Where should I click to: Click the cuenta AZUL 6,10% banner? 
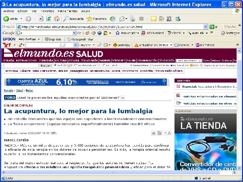tap(87, 82)
